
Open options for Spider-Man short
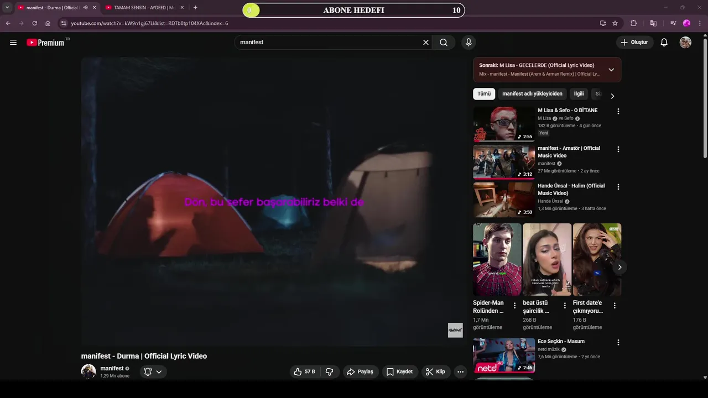pyautogui.click(x=514, y=305)
